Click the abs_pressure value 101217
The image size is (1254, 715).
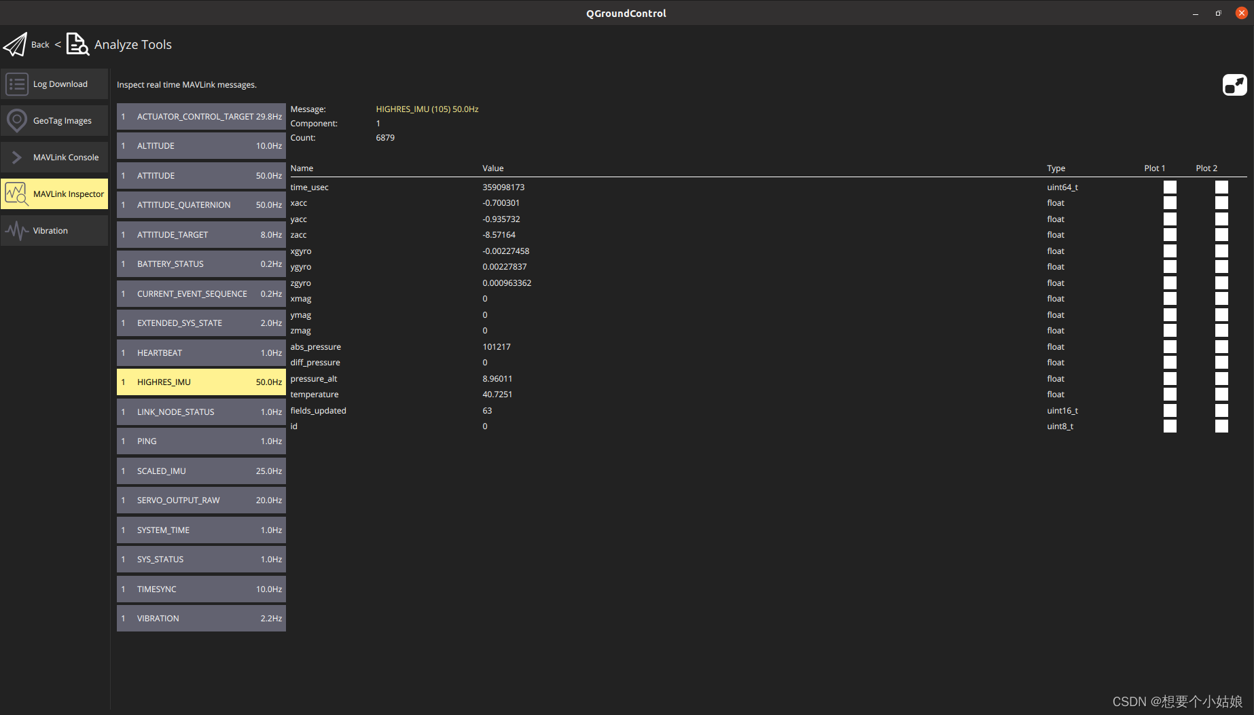(x=497, y=347)
